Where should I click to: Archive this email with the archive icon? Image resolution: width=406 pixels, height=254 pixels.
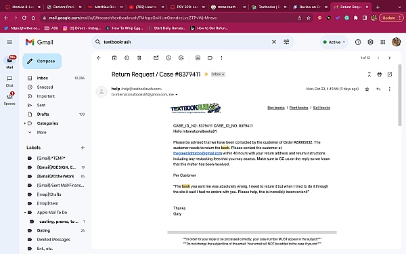(114, 58)
